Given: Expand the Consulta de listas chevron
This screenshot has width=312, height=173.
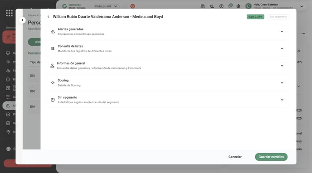Looking at the screenshot, I should [282, 48].
